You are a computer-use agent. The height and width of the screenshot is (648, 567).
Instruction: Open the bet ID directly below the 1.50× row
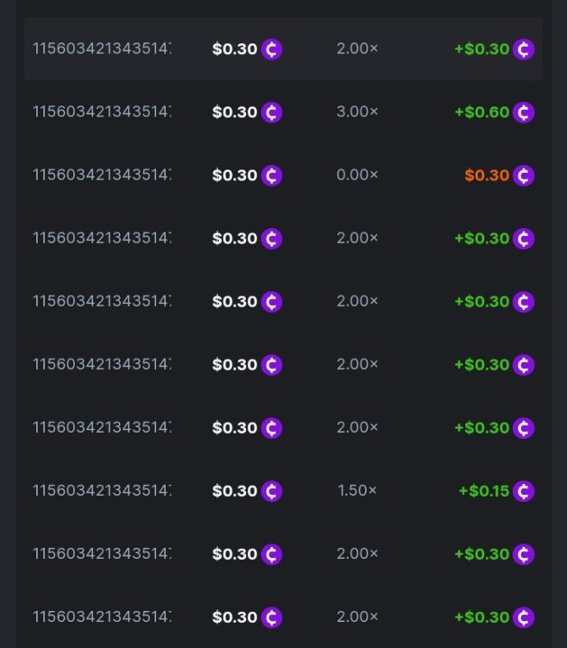[102, 554]
